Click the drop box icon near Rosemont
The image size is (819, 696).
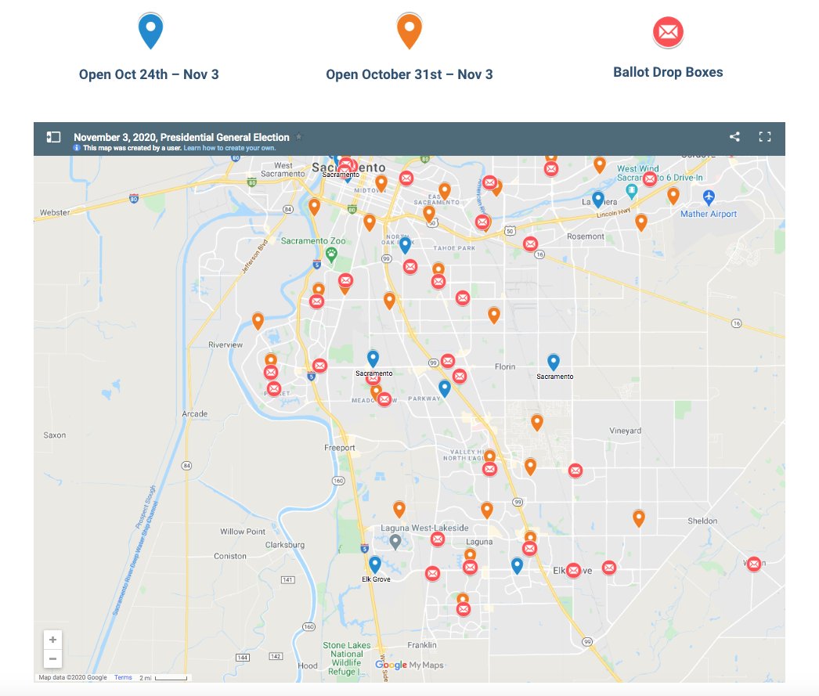[530, 243]
